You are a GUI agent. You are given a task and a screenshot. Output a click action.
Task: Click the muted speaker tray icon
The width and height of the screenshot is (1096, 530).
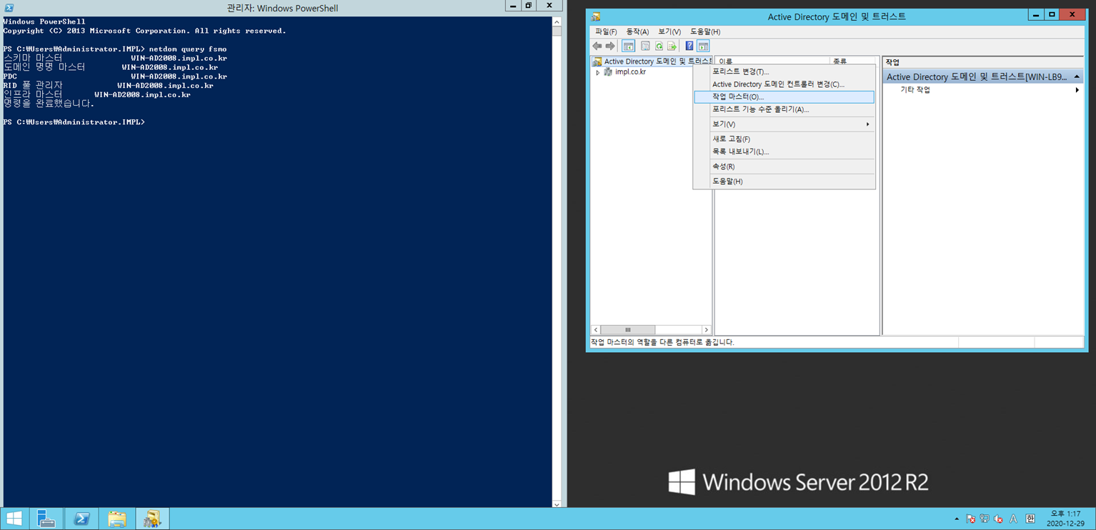click(x=998, y=519)
